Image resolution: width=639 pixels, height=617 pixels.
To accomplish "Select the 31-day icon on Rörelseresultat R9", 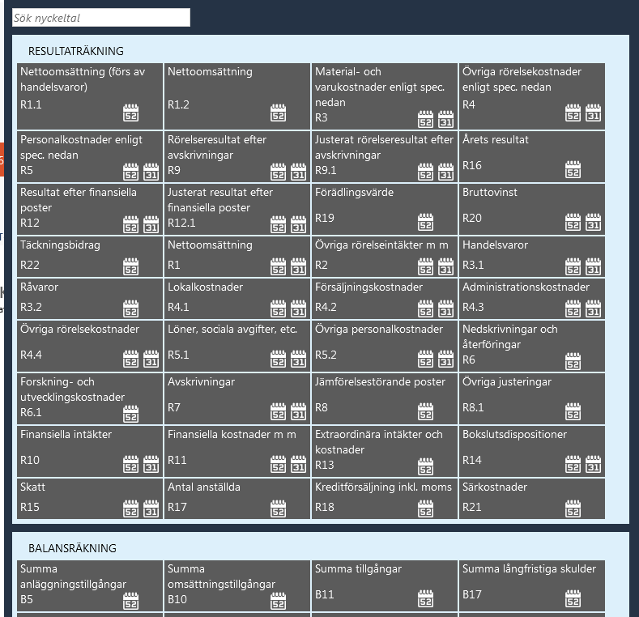I will [298, 172].
